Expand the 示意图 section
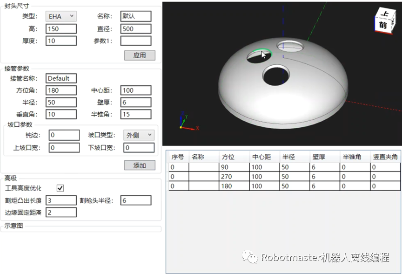 point(14,226)
